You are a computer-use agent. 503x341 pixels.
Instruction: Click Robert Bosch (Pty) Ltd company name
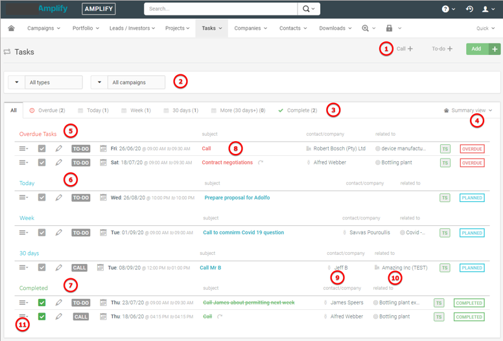pos(340,148)
